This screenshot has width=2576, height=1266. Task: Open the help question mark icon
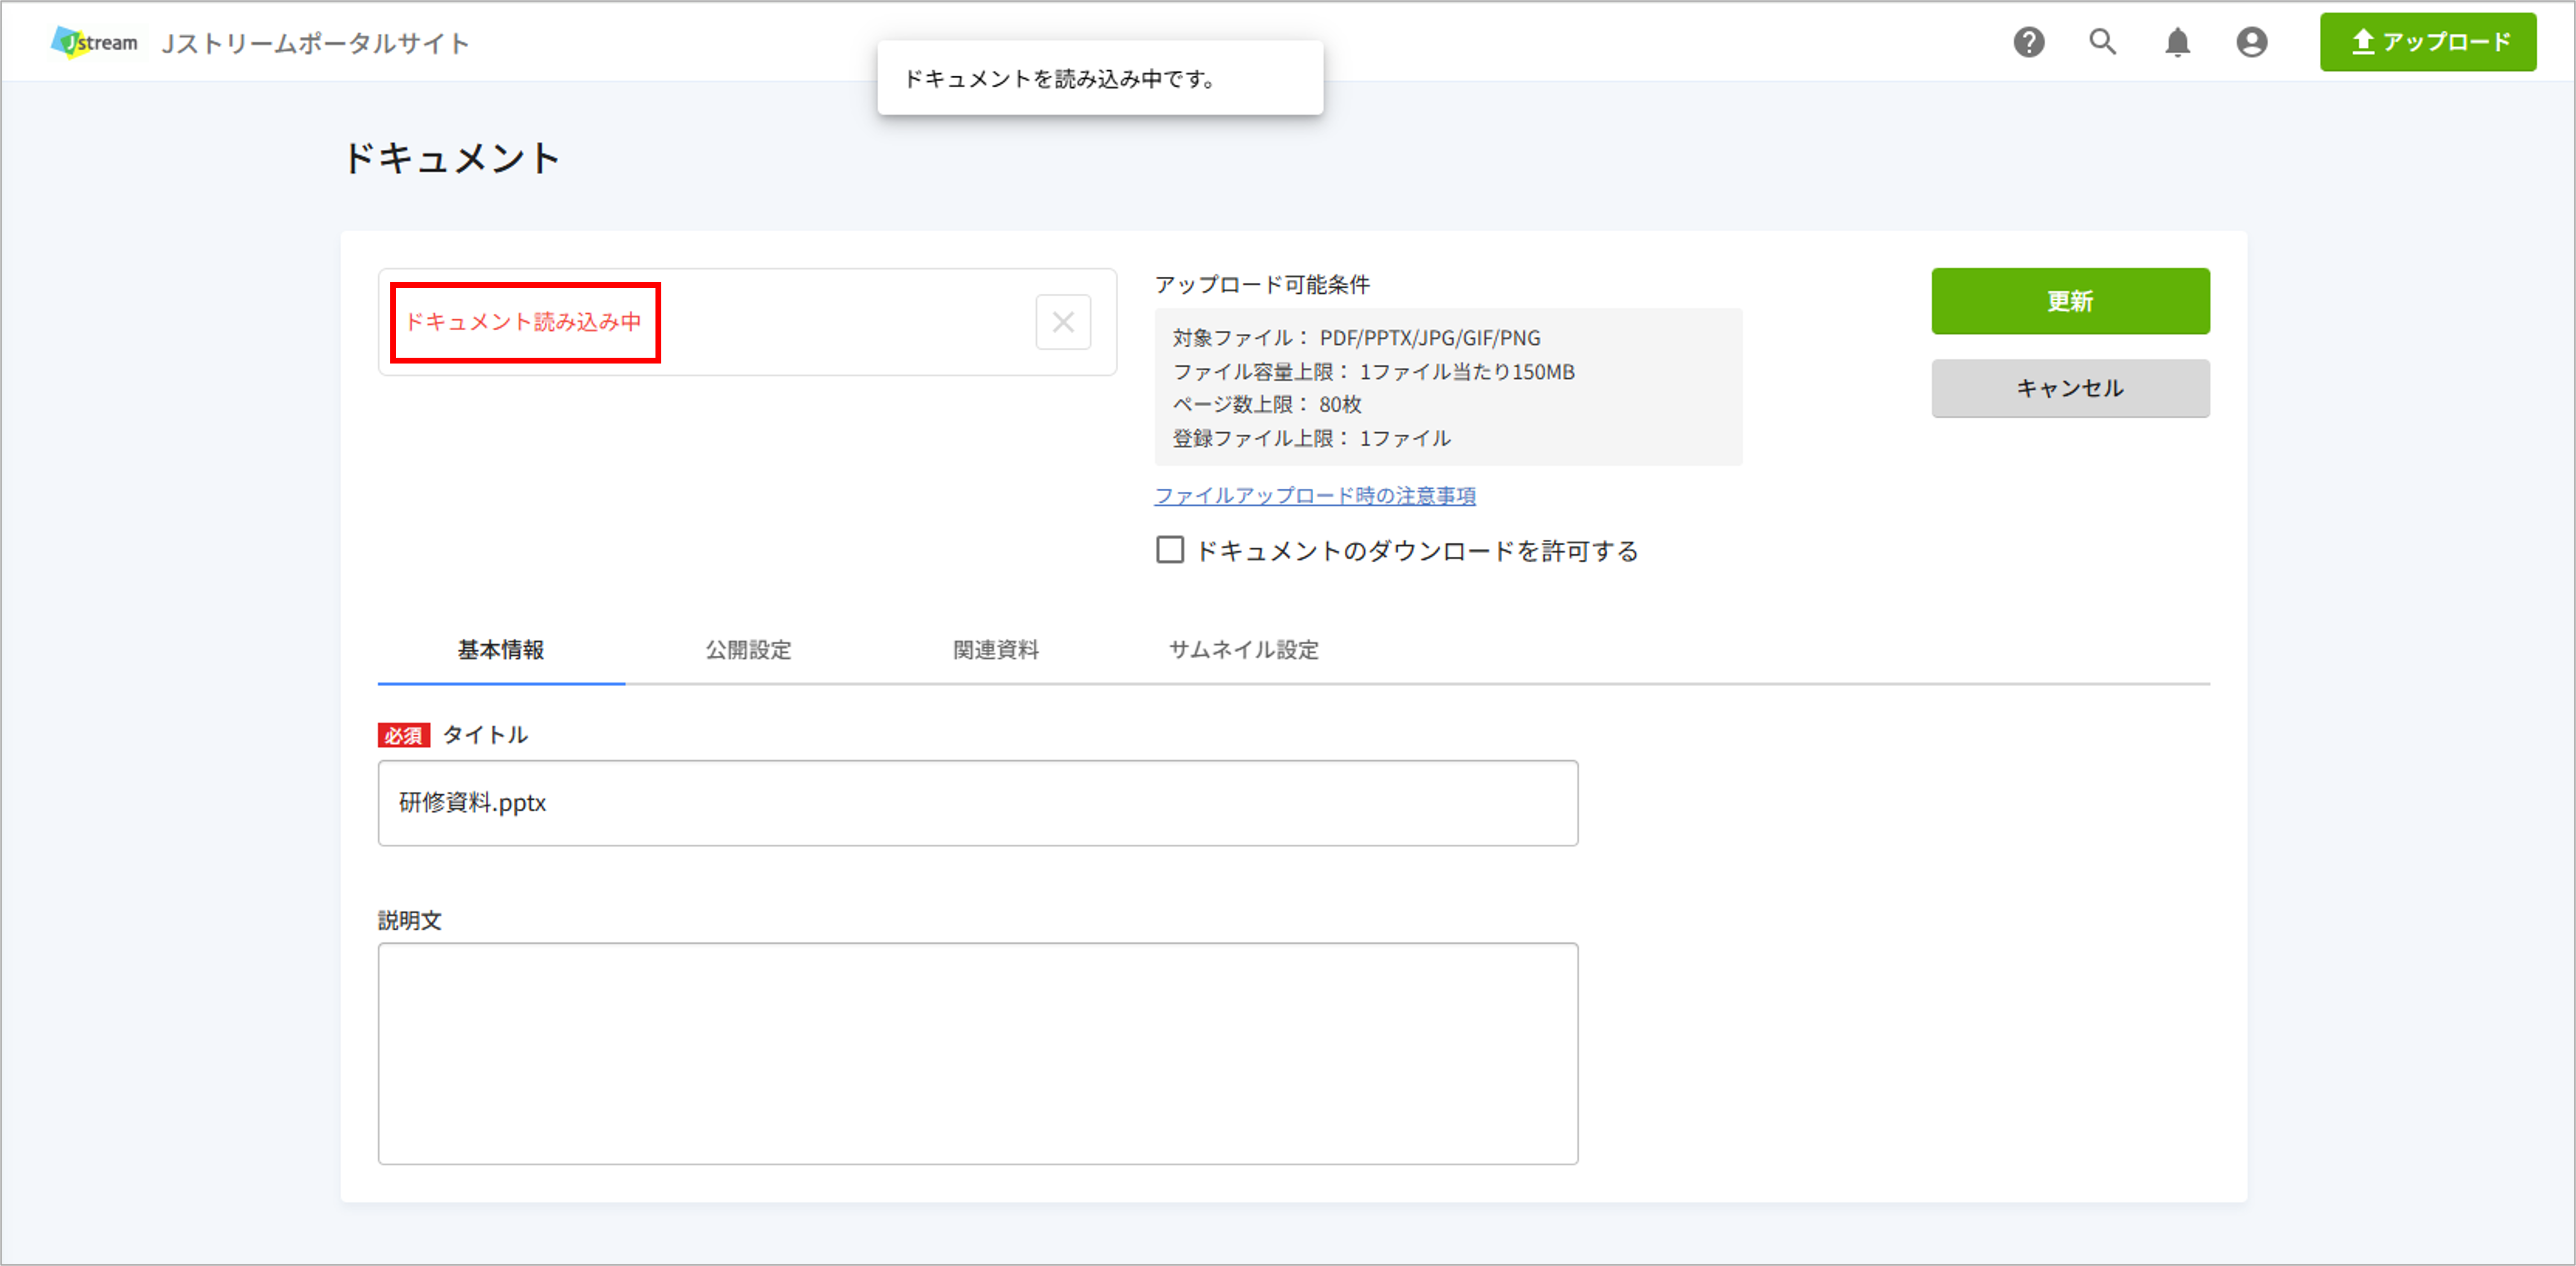pyautogui.click(x=2028, y=42)
